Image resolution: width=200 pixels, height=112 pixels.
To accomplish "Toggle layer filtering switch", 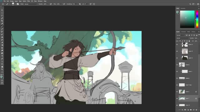I will click(x=199, y=35).
